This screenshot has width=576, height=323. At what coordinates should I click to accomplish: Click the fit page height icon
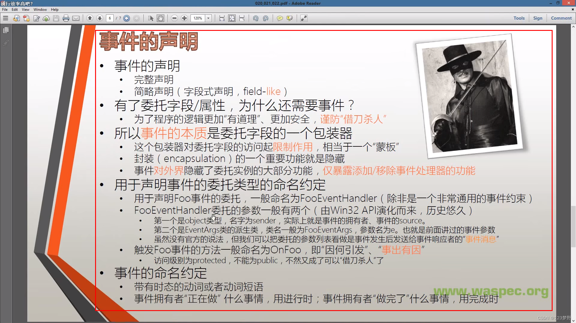[x=242, y=18]
